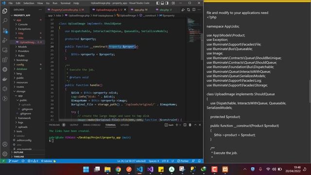
Task: Toggle primary side bar layout button
Action: (158, 3)
